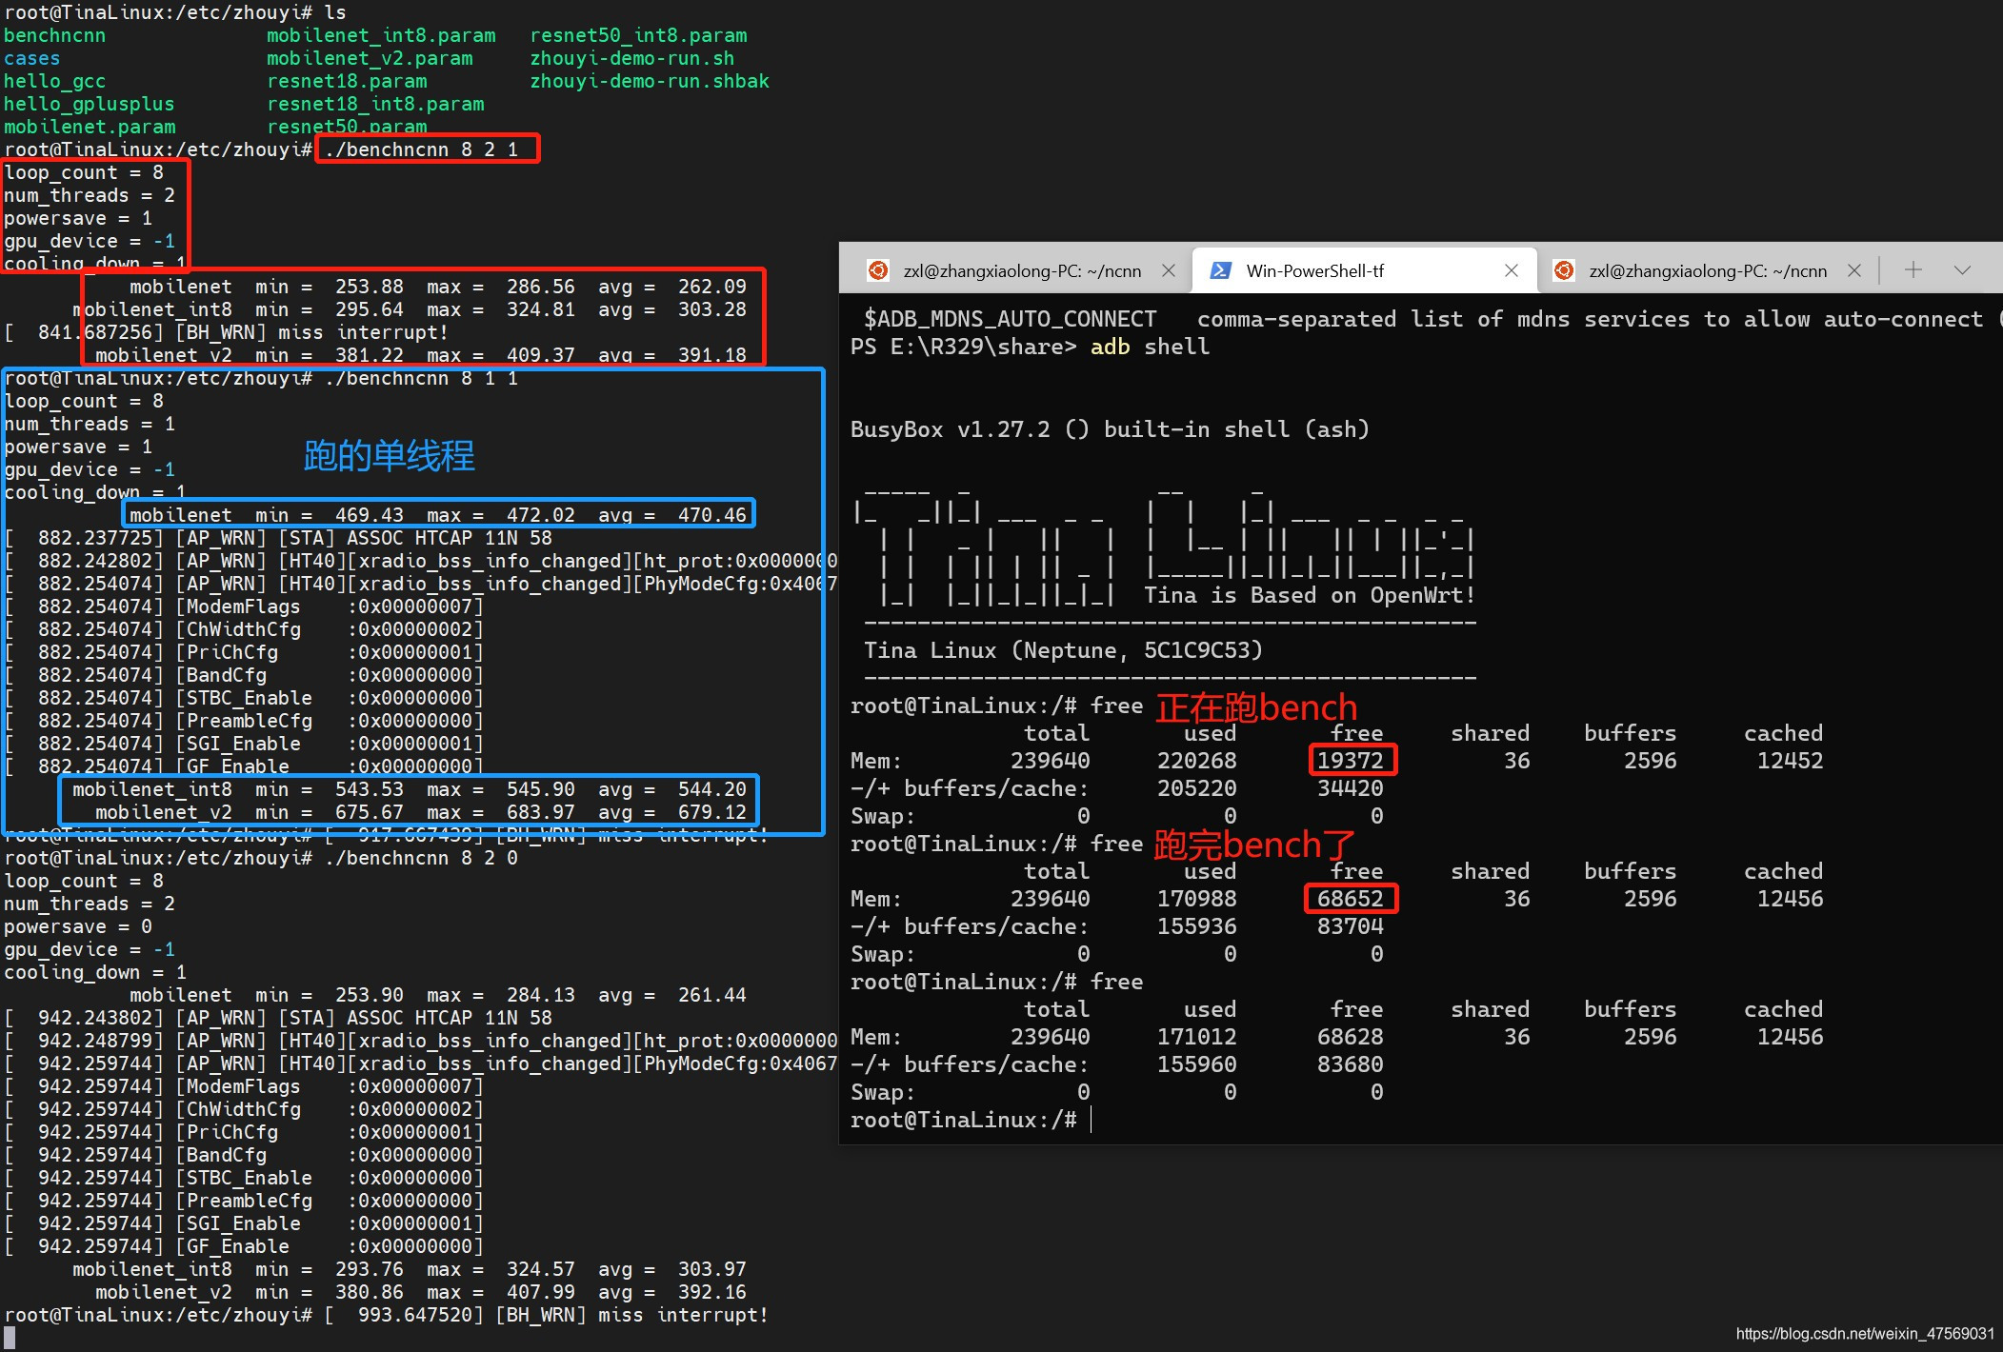This screenshot has height=1352, width=2003.
Task: Click the cursor at bottom of left terminal
Action: pos(10,1338)
